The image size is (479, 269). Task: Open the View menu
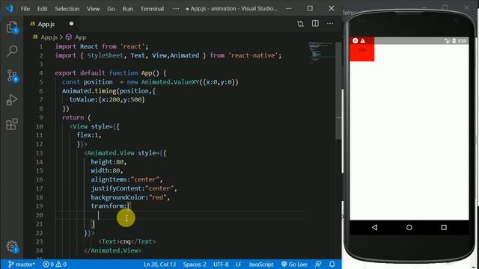(x=93, y=9)
